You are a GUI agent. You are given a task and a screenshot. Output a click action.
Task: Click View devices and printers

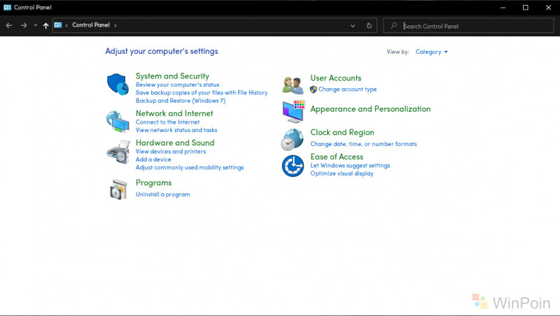pos(171,152)
